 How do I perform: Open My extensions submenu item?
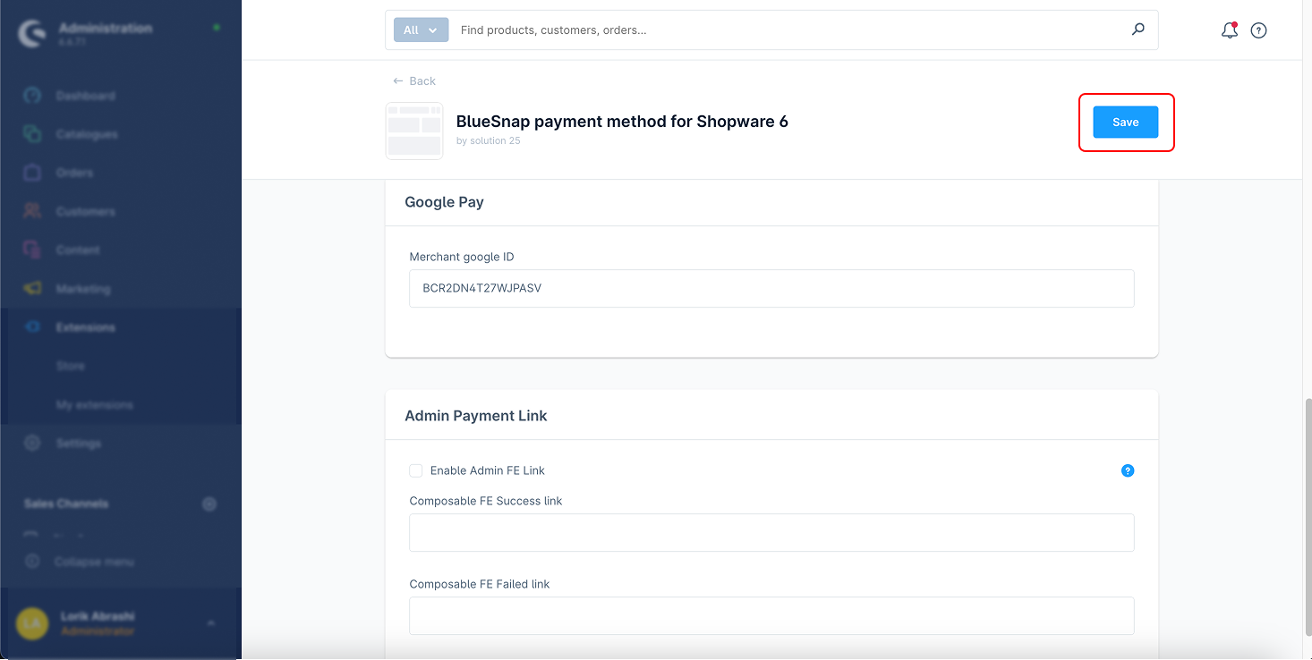(94, 405)
